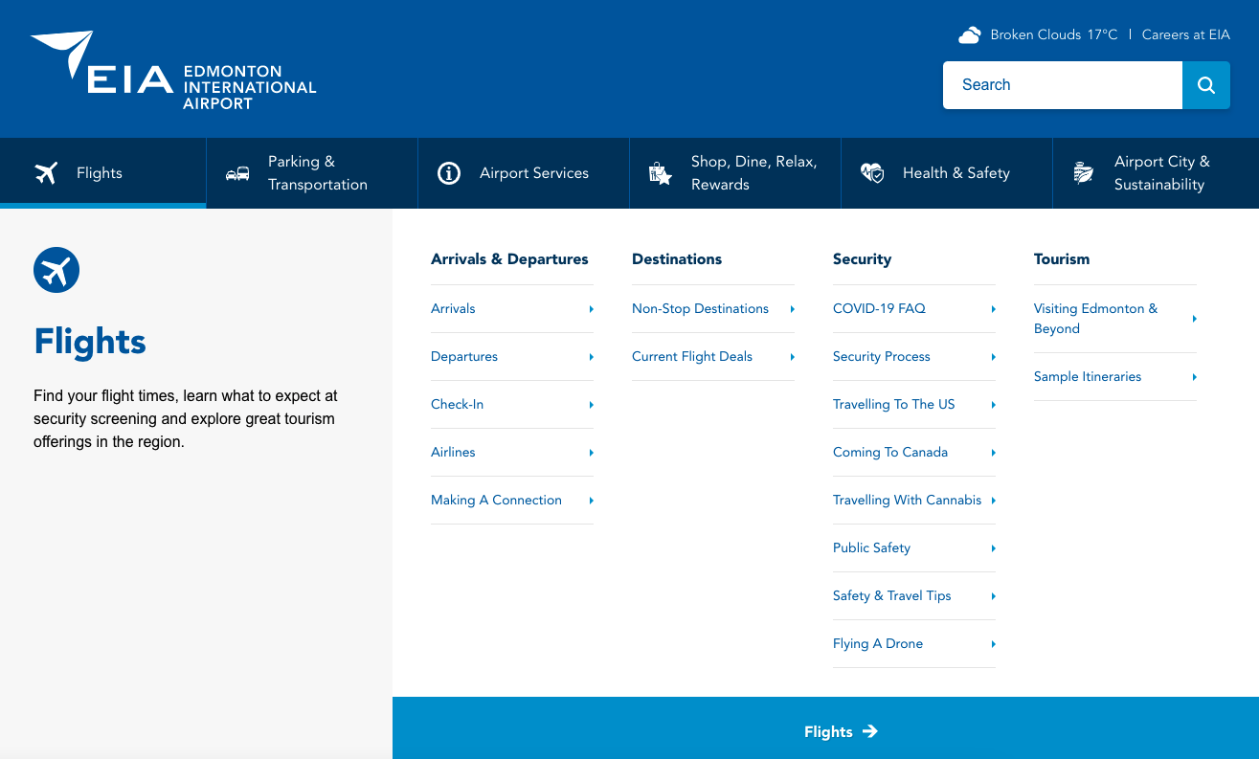Click the car and bus parking icon

(237, 173)
